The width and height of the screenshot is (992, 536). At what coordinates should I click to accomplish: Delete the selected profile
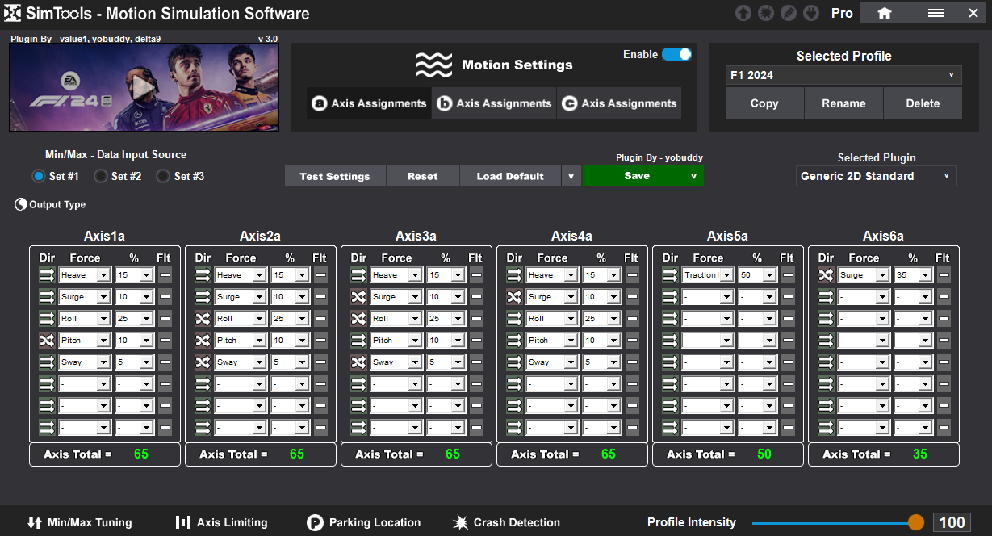tap(923, 103)
